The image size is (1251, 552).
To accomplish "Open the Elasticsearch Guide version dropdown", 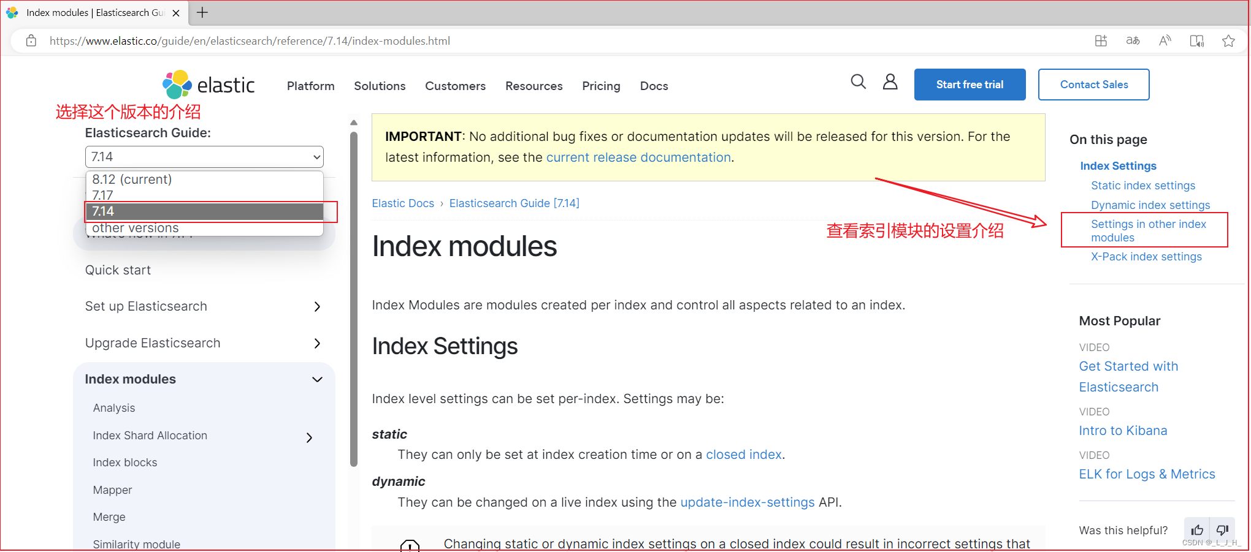I will [x=204, y=157].
